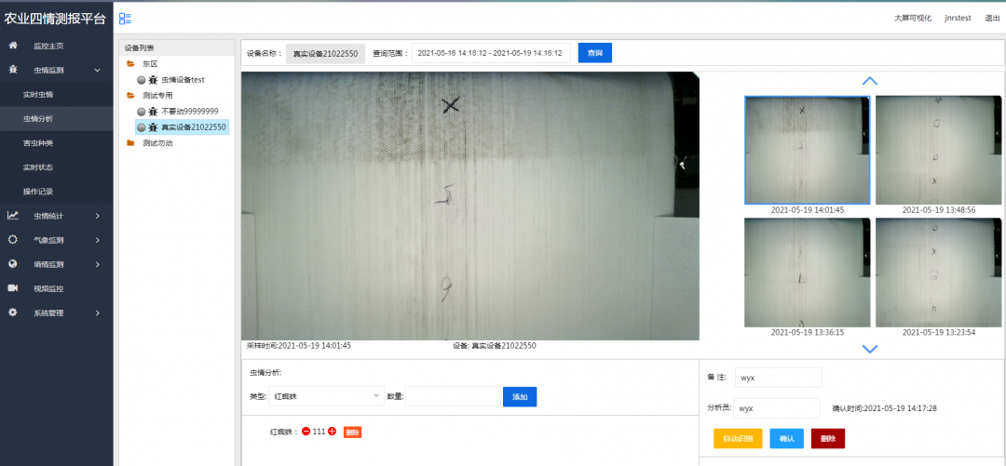Select the thumbnail dated 2021-05-19 13:36:15
This screenshot has width=1006, height=466.
[807, 273]
